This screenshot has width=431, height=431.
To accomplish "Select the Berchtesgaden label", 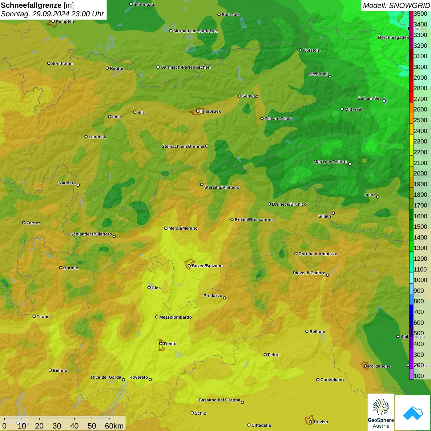I will coord(393,37).
